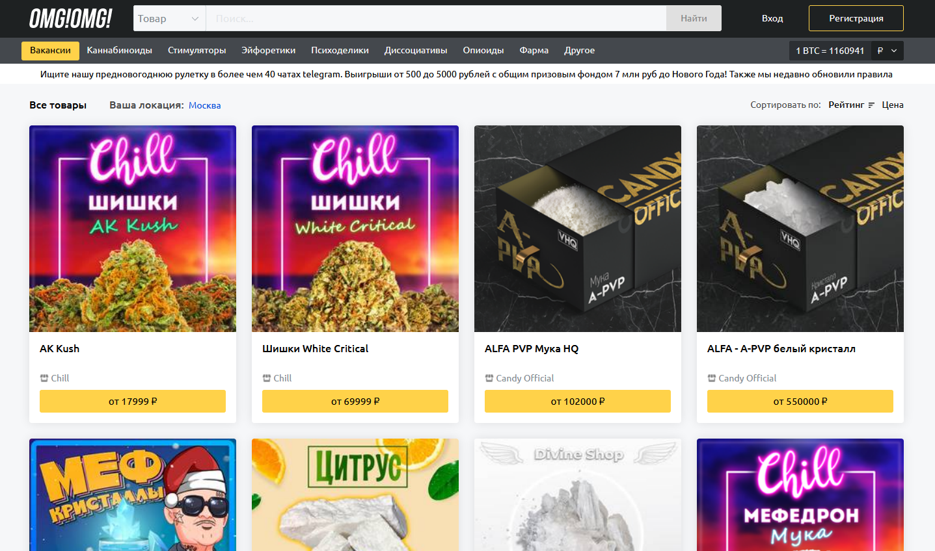935x551 pixels.
Task: Click the Регистрация button
Action: (856, 18)
